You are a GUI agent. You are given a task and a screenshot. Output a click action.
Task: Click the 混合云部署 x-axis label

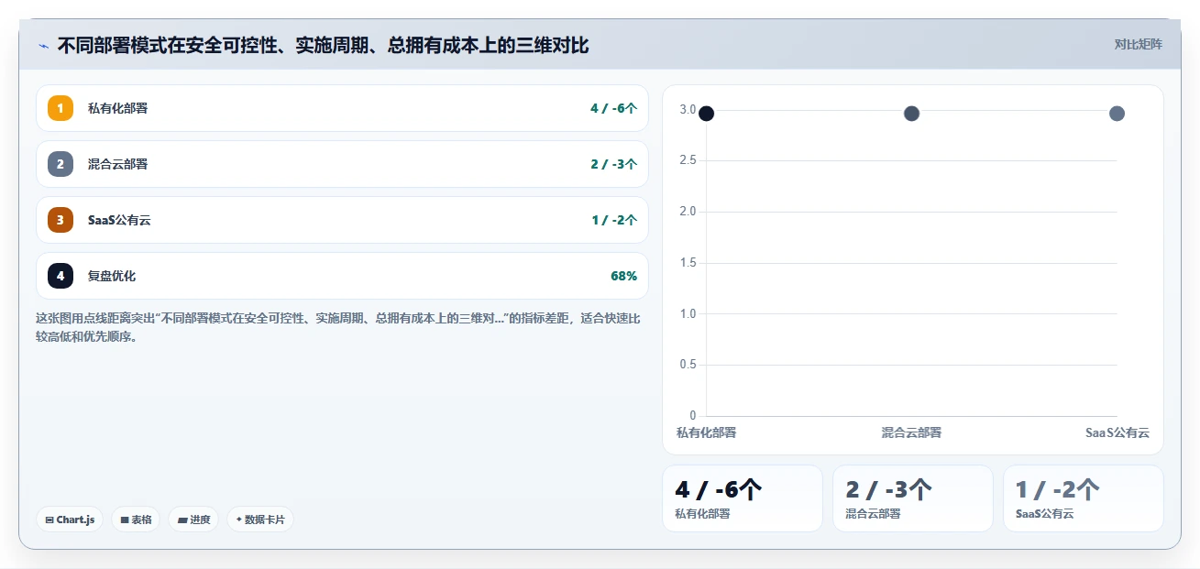[911, 432]
